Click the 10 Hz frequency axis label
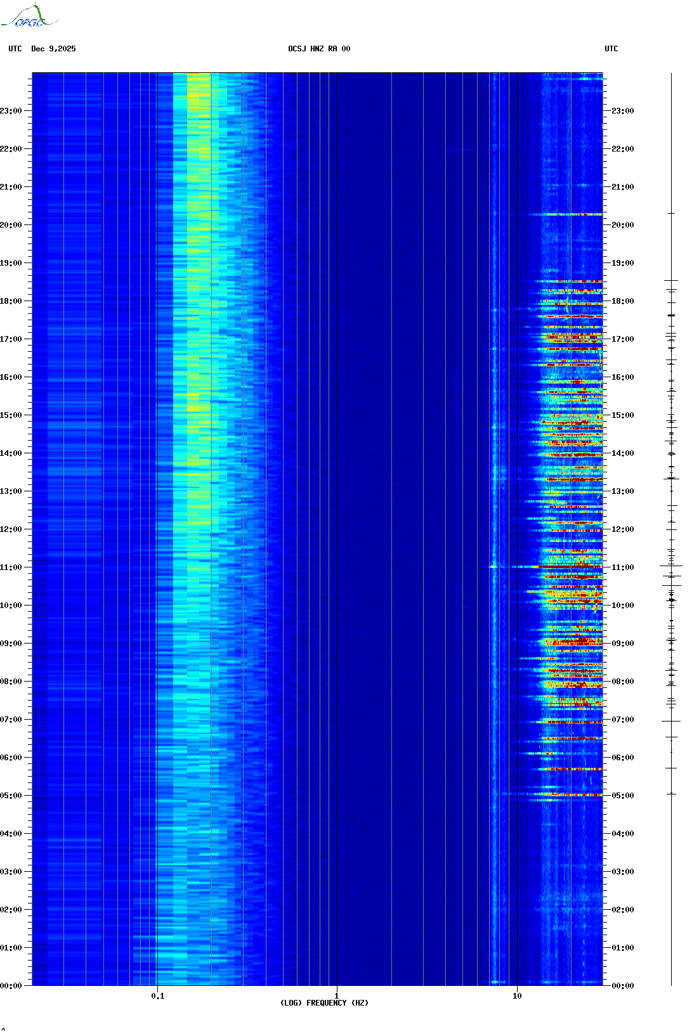The image size is (699, 1036). [x=517, y=995]
